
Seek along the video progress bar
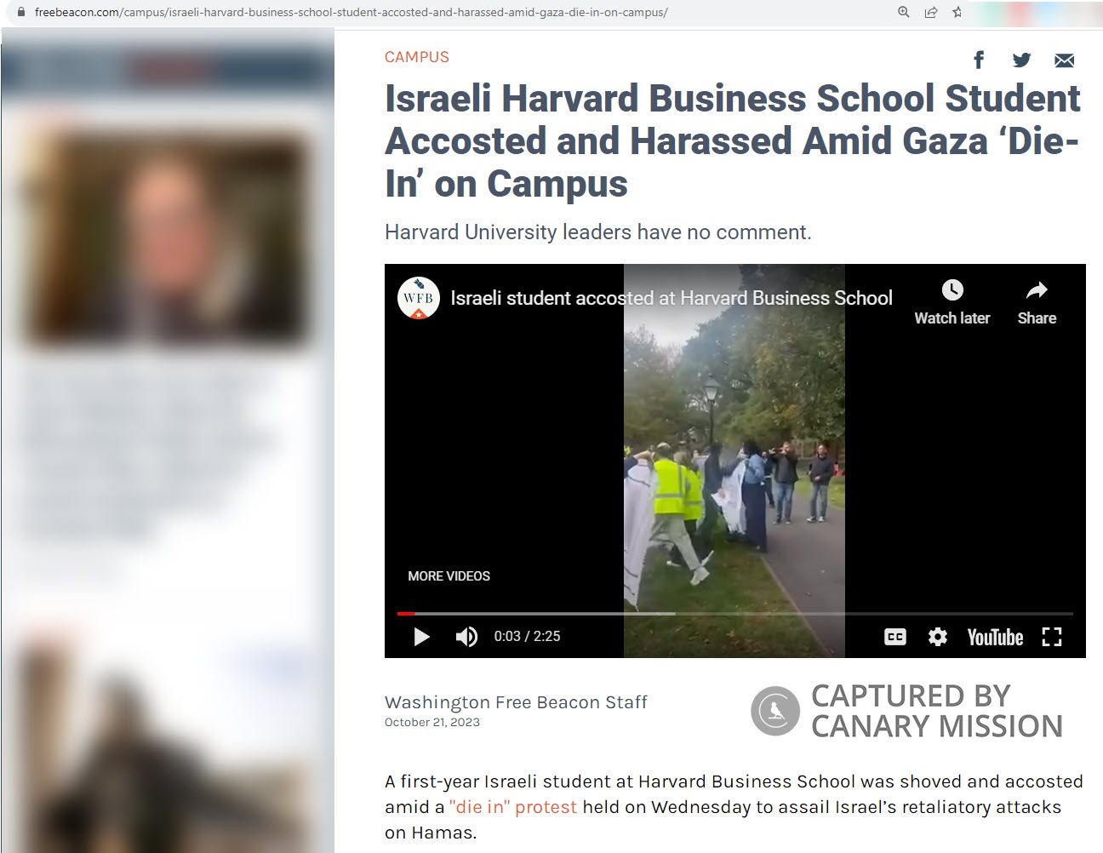click(735, 613)
